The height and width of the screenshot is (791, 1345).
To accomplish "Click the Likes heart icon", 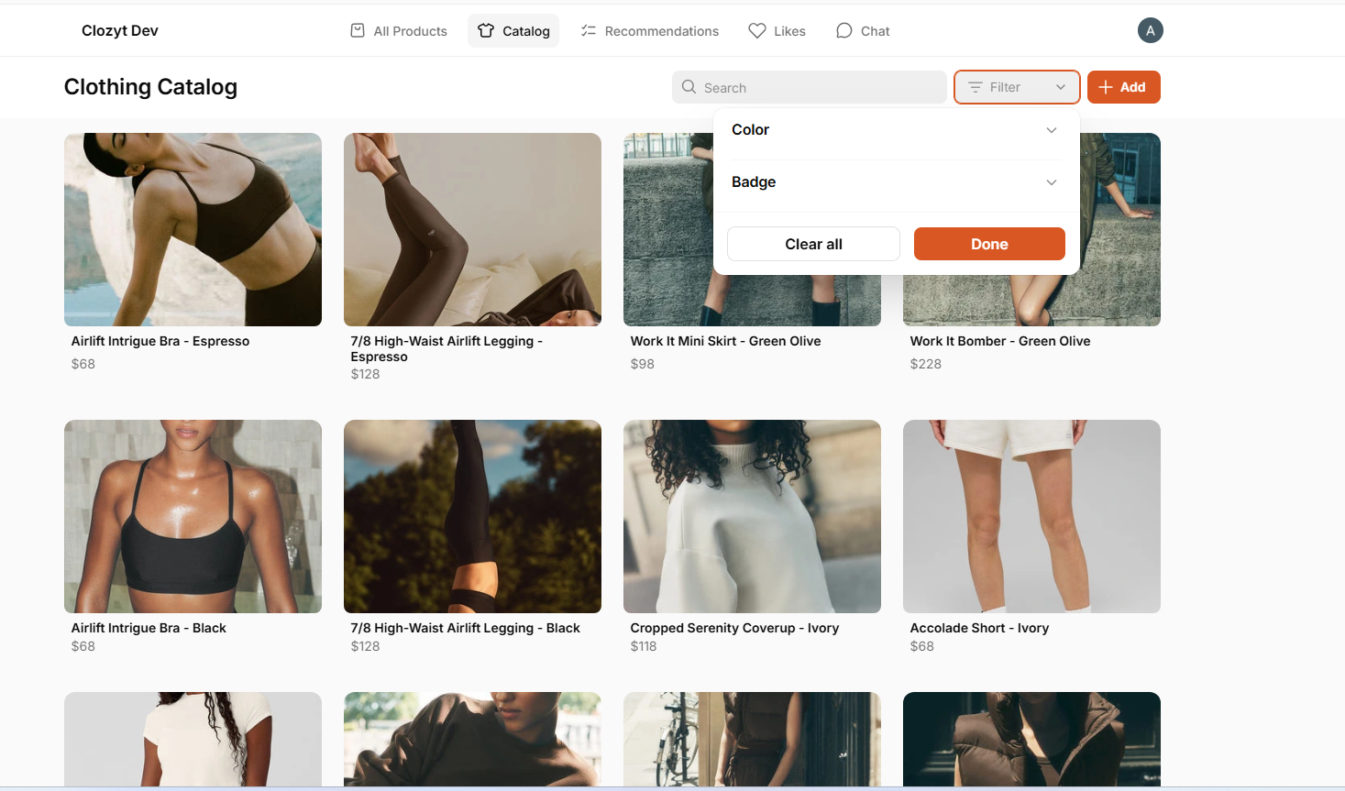I will point(757,30).
